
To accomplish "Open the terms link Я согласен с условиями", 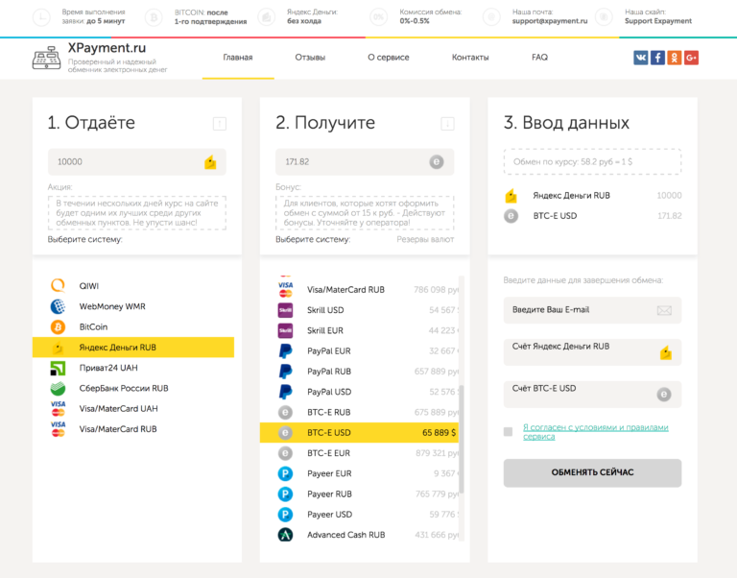I will pos(596,432).
